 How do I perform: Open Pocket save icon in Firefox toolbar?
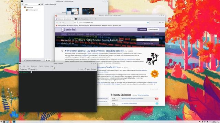pyautogui.click(x=159, y=23)
